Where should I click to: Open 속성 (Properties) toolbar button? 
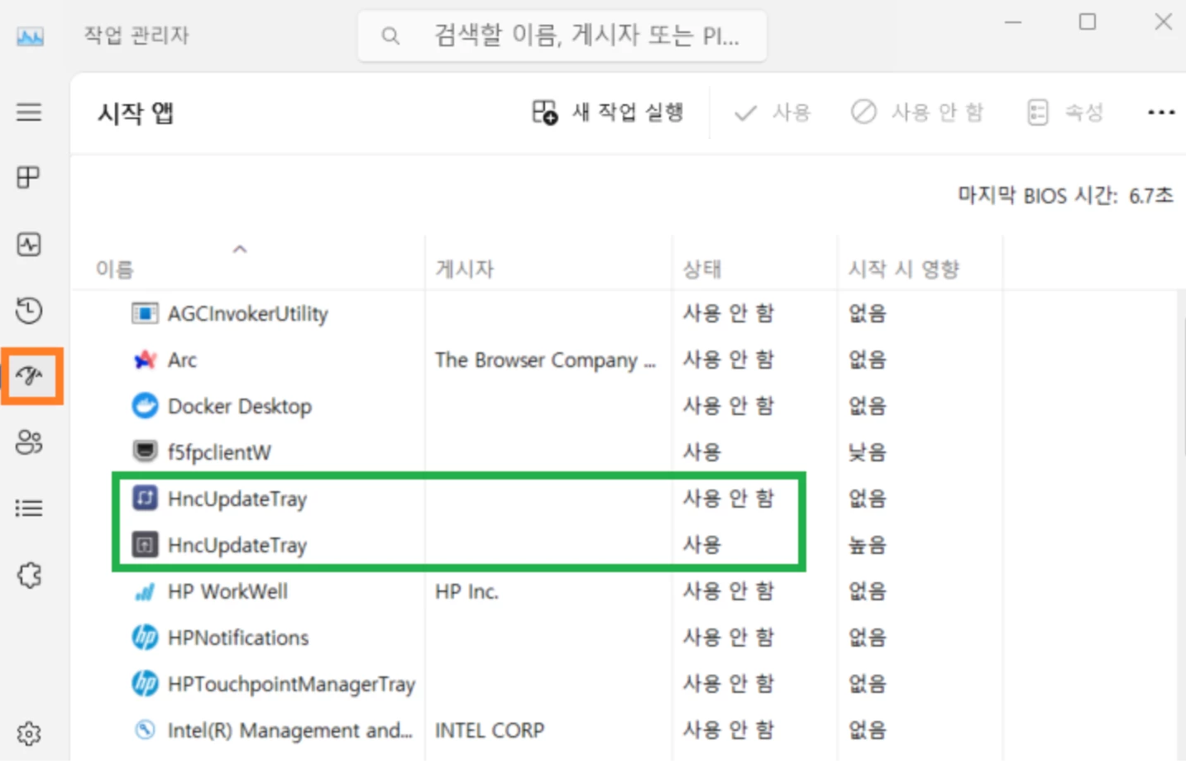click(x=1065, y=112)
